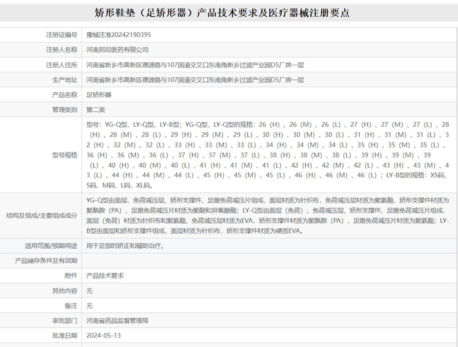The height and width of the screenshot is (347, 458).
Task: Select the text 河南省药品监督管理局
Action: 117,321
